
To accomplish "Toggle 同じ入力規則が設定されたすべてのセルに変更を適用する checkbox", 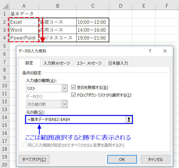I will [24, 145].
